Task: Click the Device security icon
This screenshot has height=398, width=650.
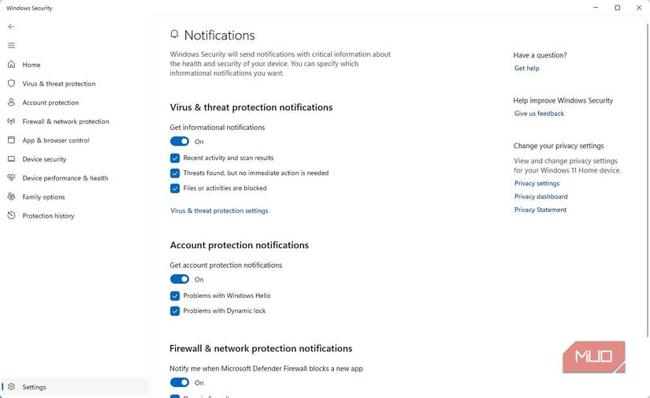Action: pos(11,159)
